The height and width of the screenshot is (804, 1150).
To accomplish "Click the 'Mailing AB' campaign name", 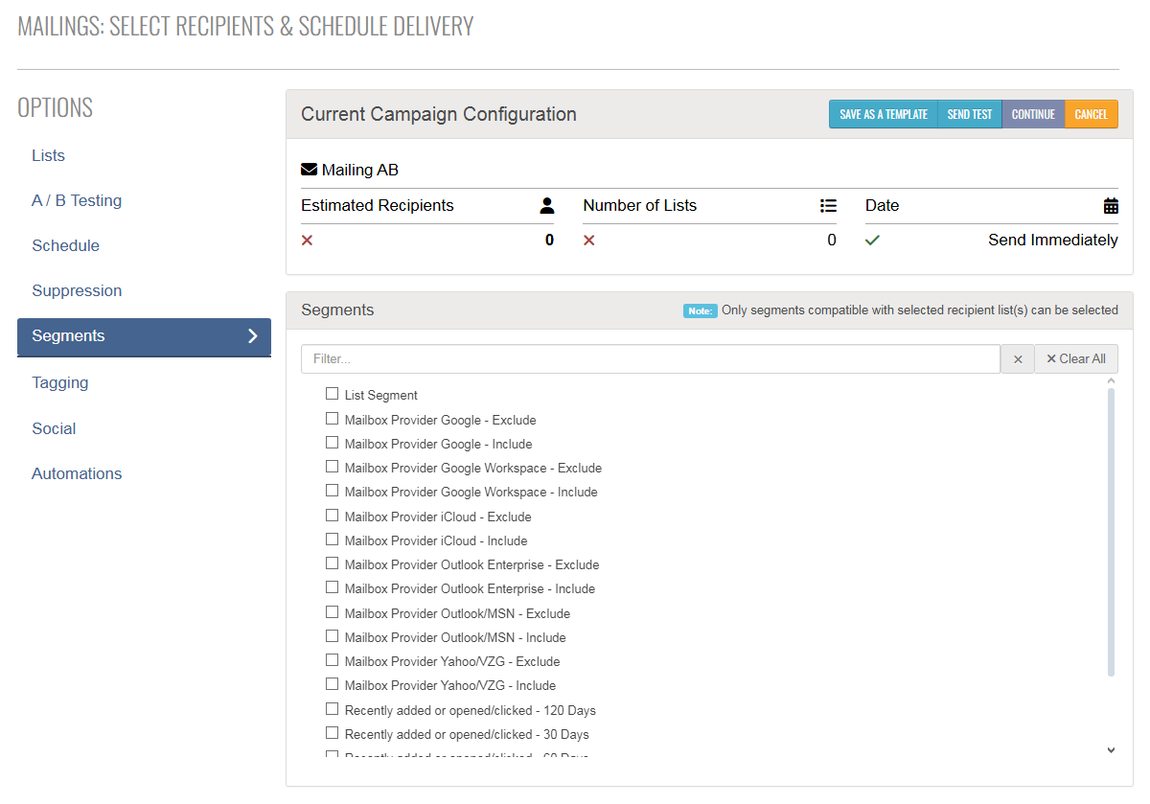I will tap(360, 170).
